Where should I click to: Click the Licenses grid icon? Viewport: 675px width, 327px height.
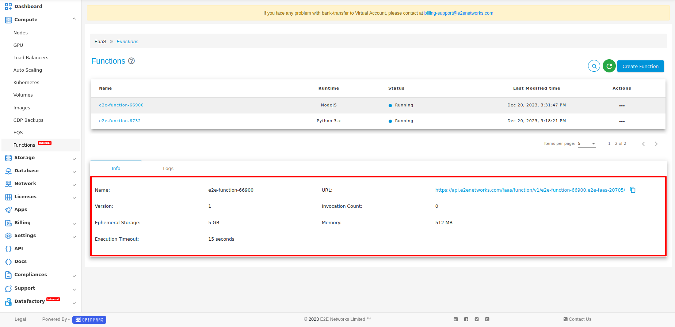8,197
